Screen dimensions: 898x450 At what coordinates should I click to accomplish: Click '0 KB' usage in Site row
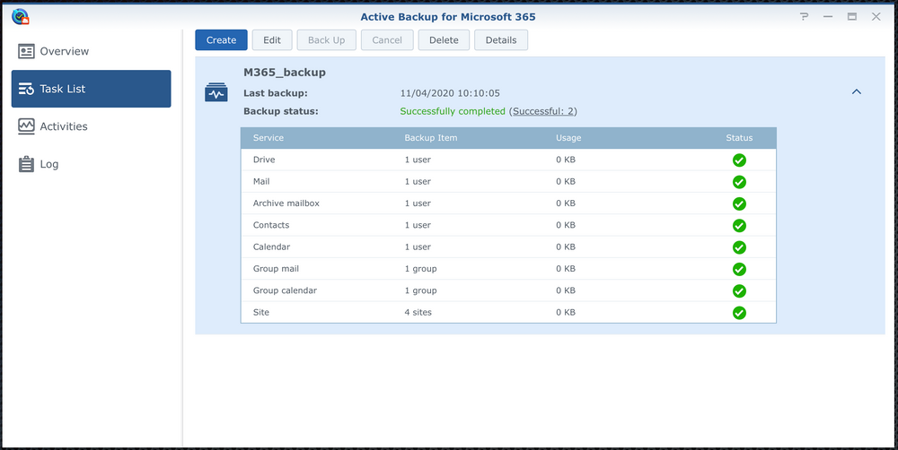(565, 313)
